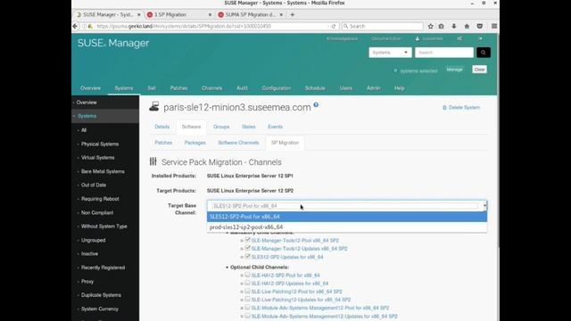The width and height of the screenshot is (571, 321).
Task: Enable SLE-Live-Patching12-Pool for x86_64 SP2
Action: click(248, 291)
